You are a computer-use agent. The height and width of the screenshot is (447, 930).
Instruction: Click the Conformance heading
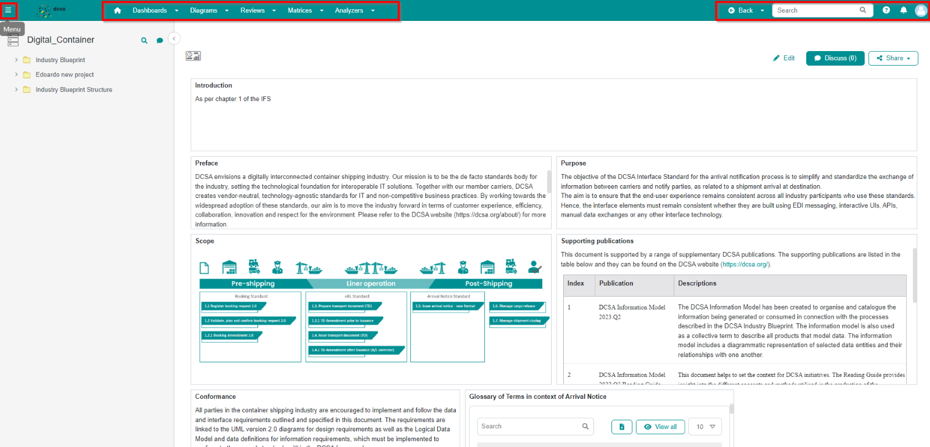[x=215, y=396]
